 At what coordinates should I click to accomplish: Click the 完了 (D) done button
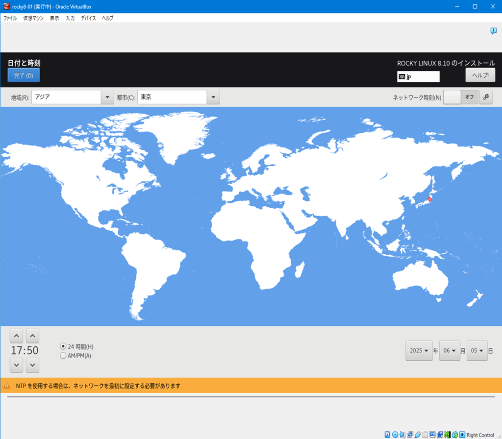pos(24,75)
